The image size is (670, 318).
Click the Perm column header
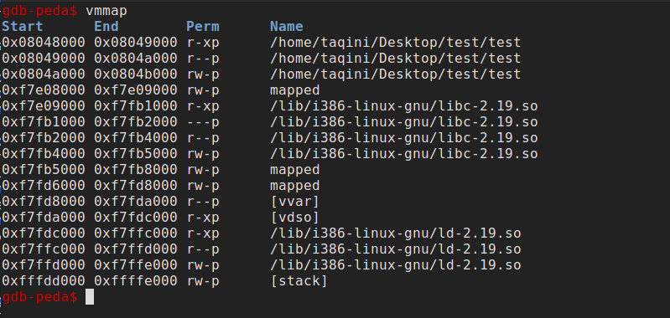pyautogui.click(x=203, y=27)
